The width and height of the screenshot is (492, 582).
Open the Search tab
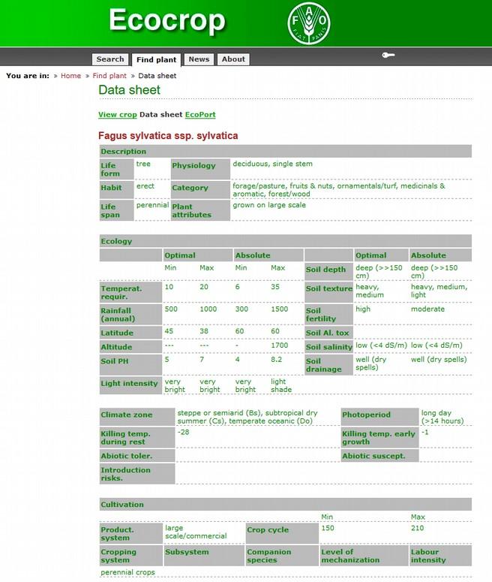point(110,59)
